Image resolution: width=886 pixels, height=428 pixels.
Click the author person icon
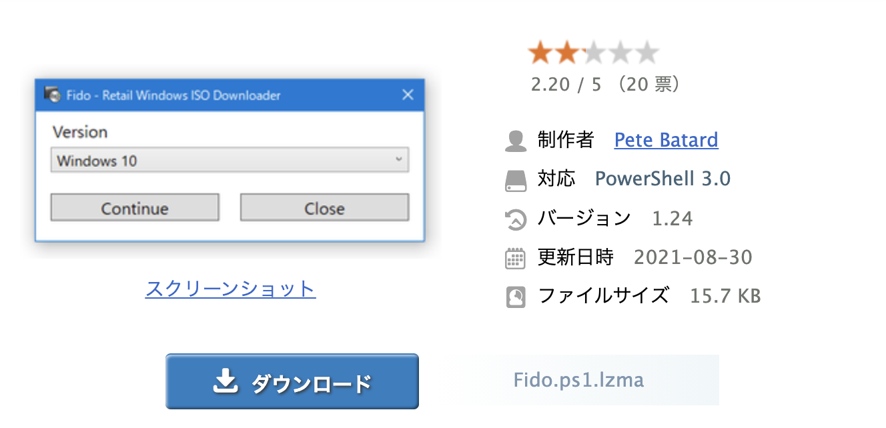tap(516, 141)
